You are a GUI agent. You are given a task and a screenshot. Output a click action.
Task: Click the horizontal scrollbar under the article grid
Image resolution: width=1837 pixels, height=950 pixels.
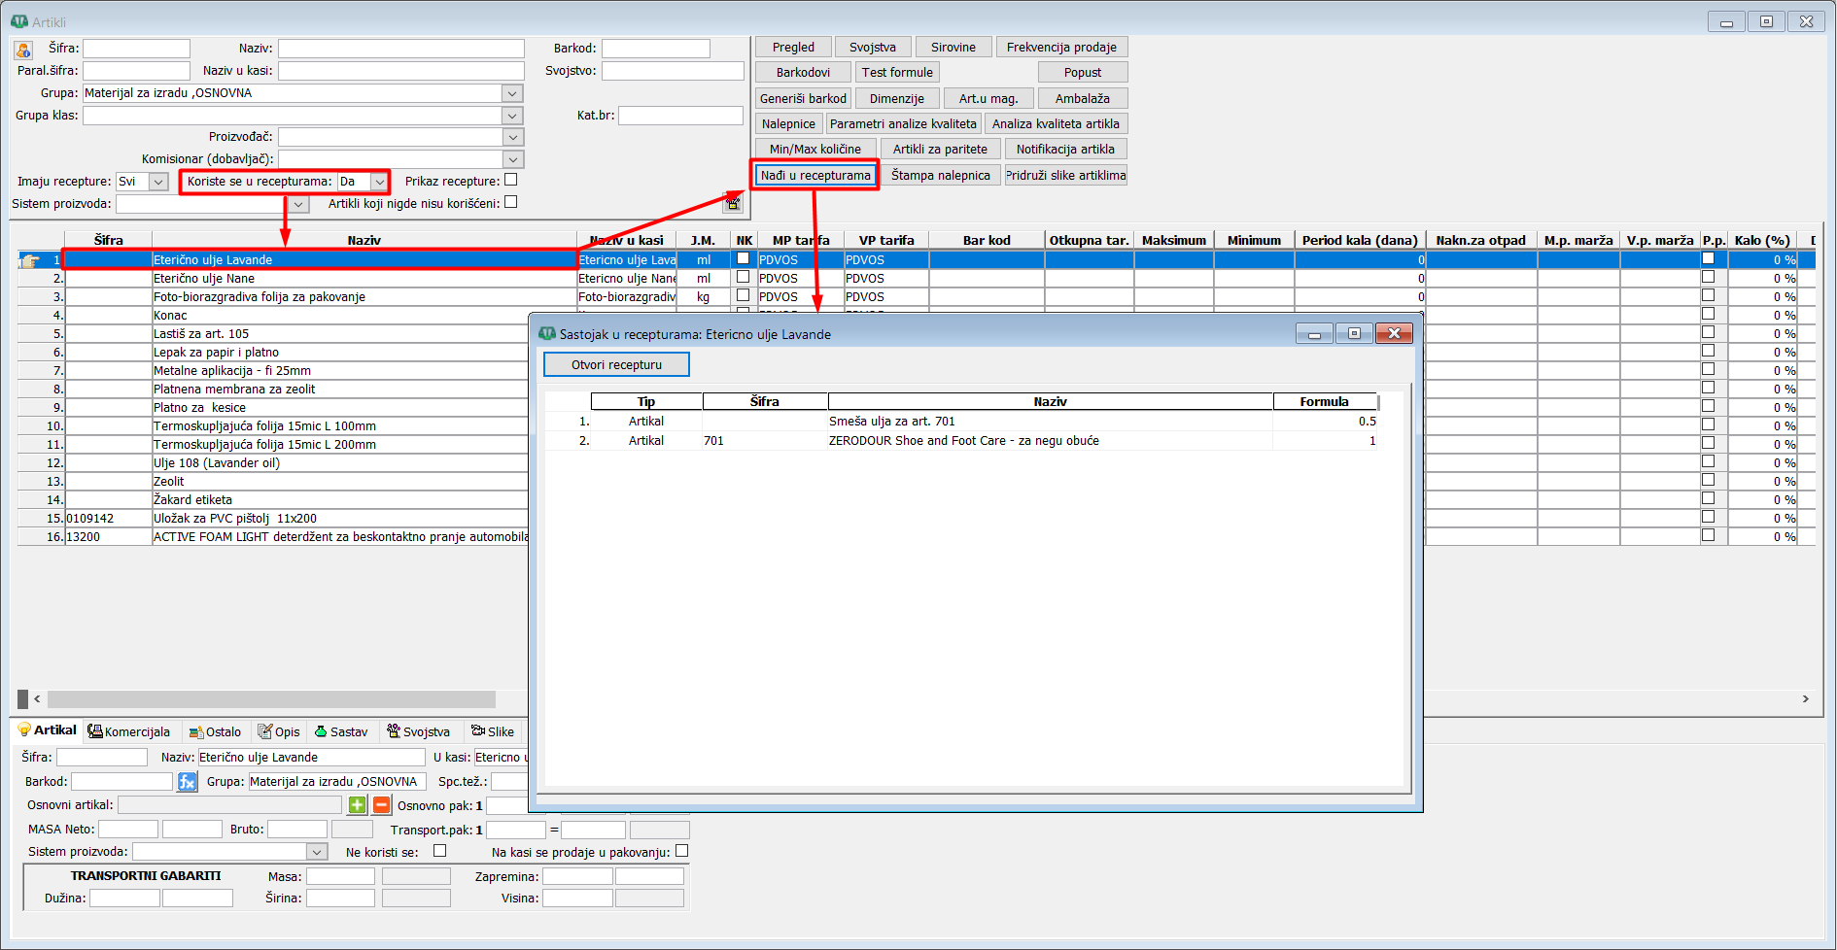[272, 699]
